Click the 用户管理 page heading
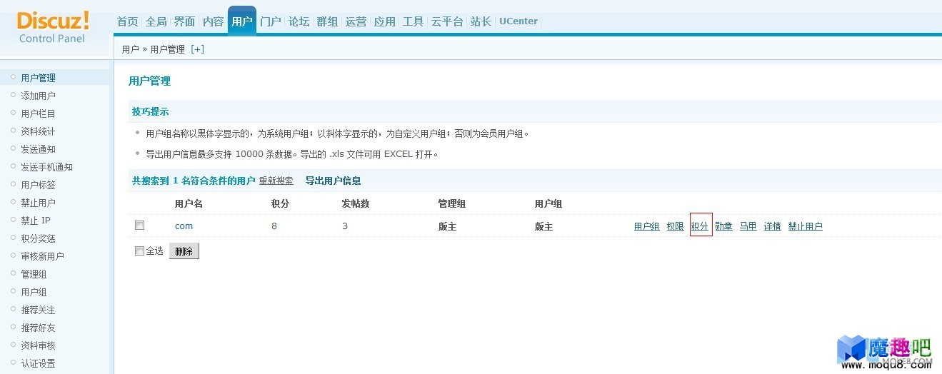 click(x=149, y=81)
